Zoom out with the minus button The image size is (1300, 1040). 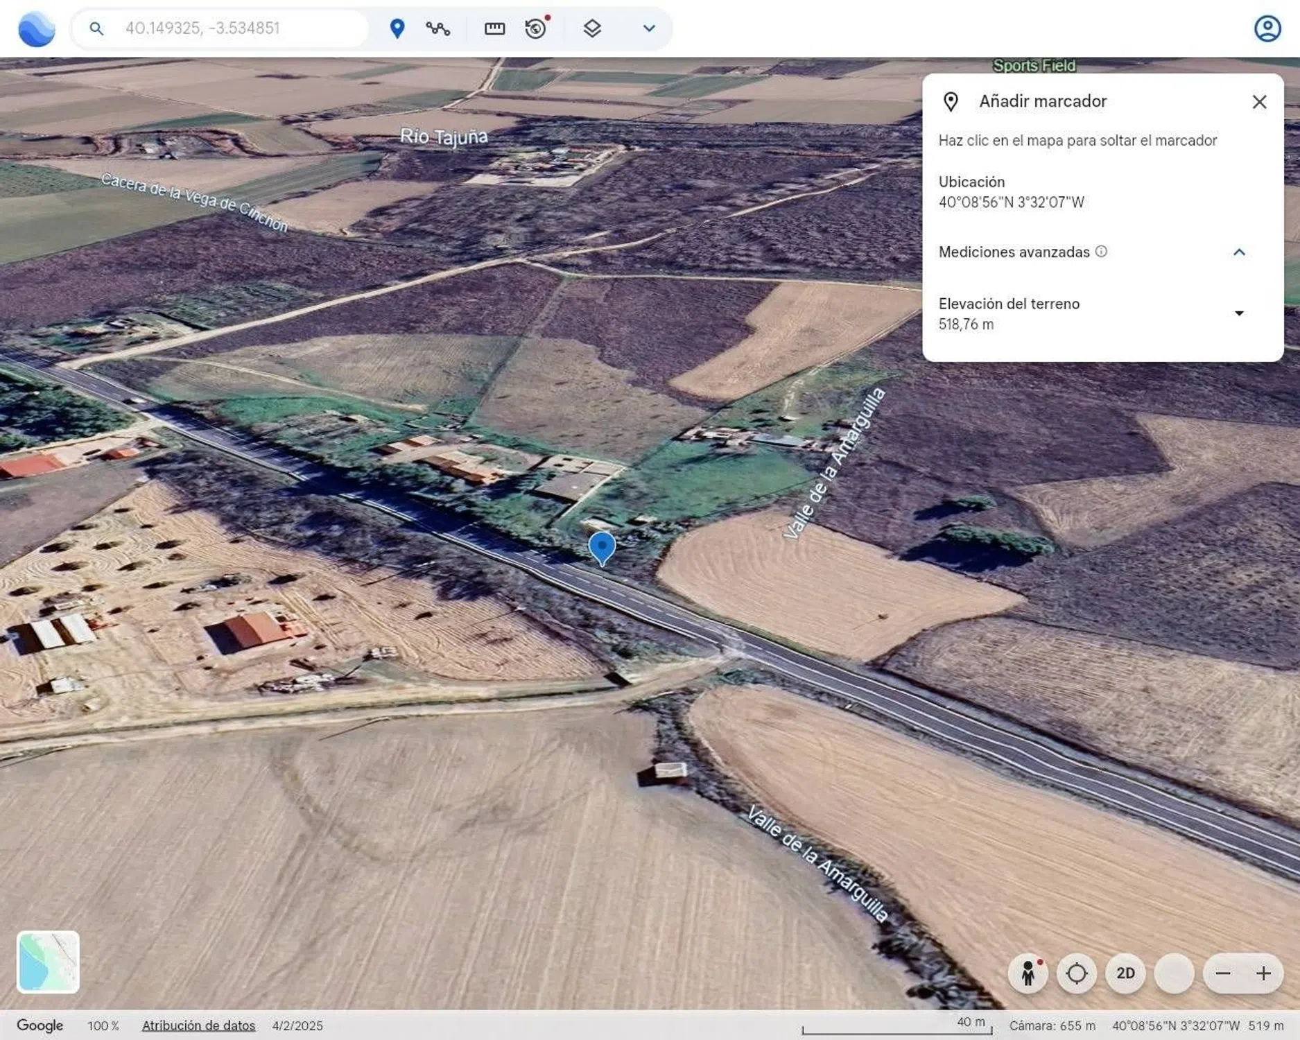pos(1222,973)
